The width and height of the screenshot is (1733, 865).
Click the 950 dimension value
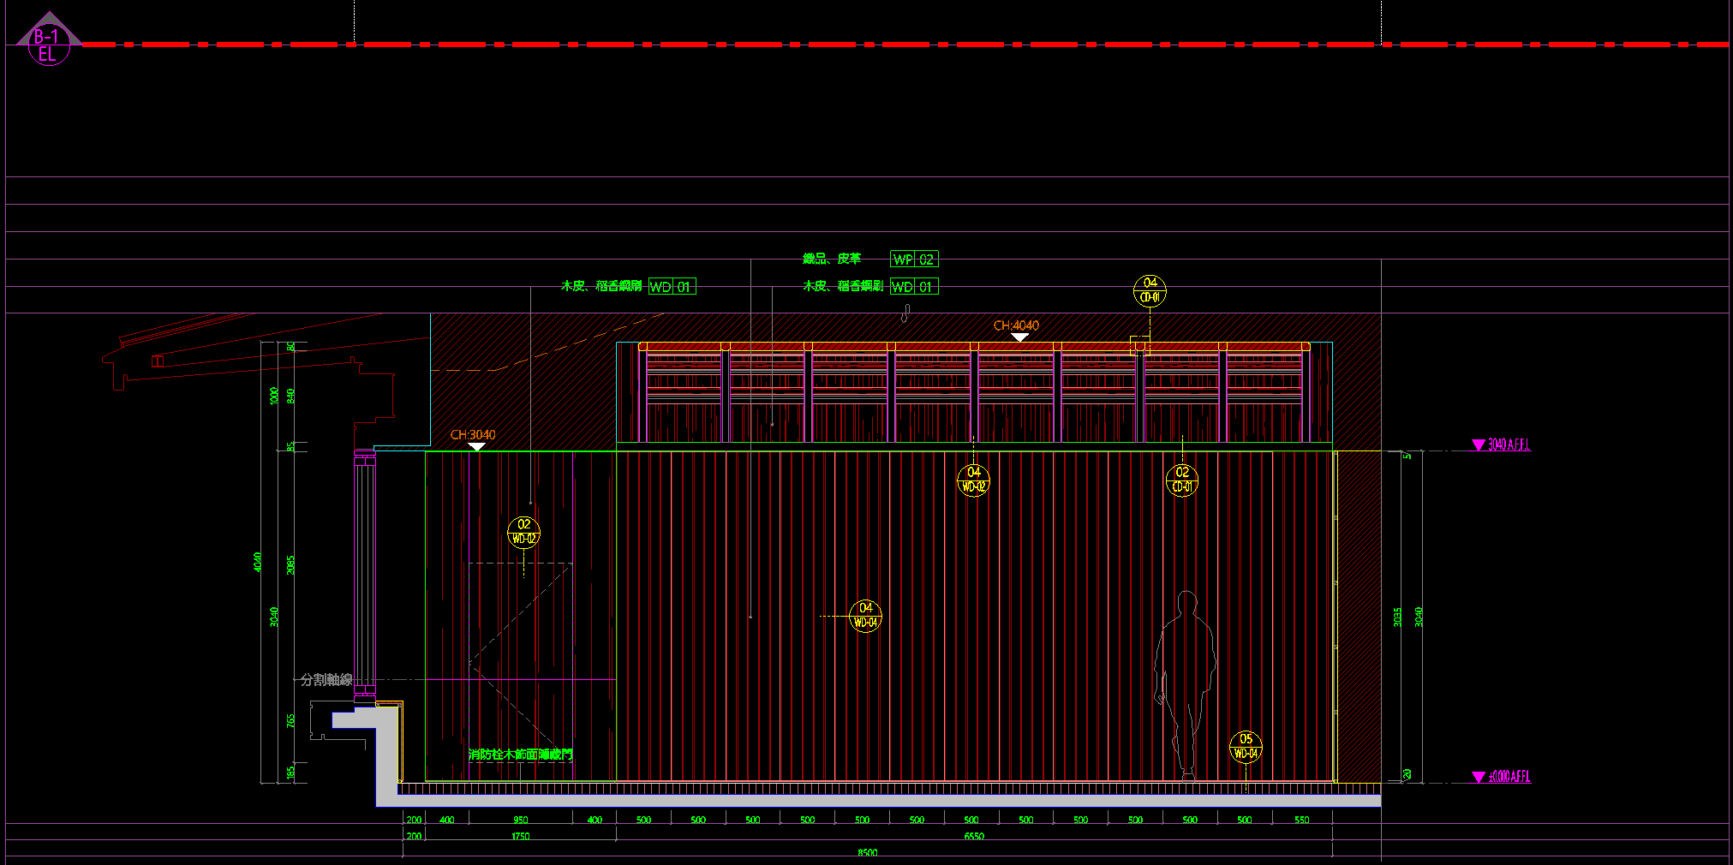(x=521, y=820)
